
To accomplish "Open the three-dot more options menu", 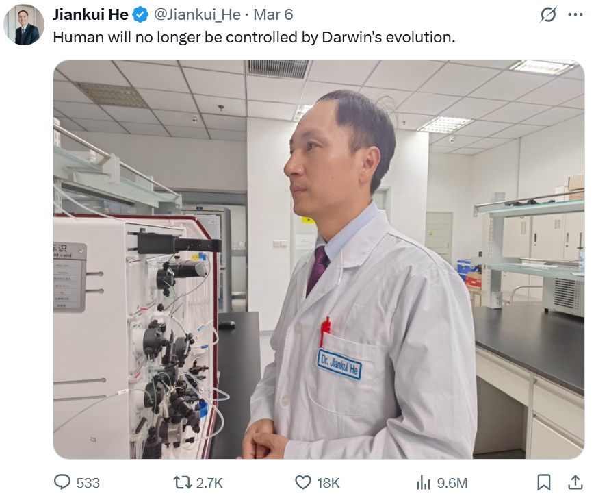I will coord(575,14).
